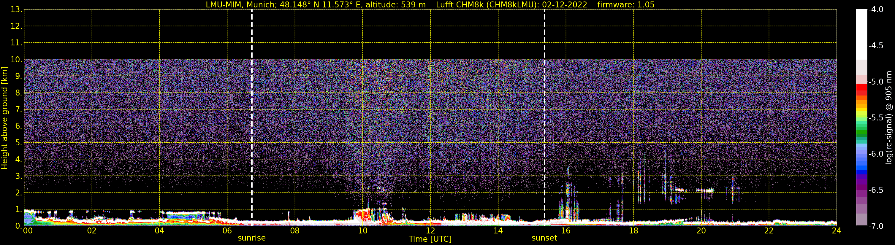895x245 pixels.
Task: Click the "20" time axis tick label
Action: [x=701, y=231]
